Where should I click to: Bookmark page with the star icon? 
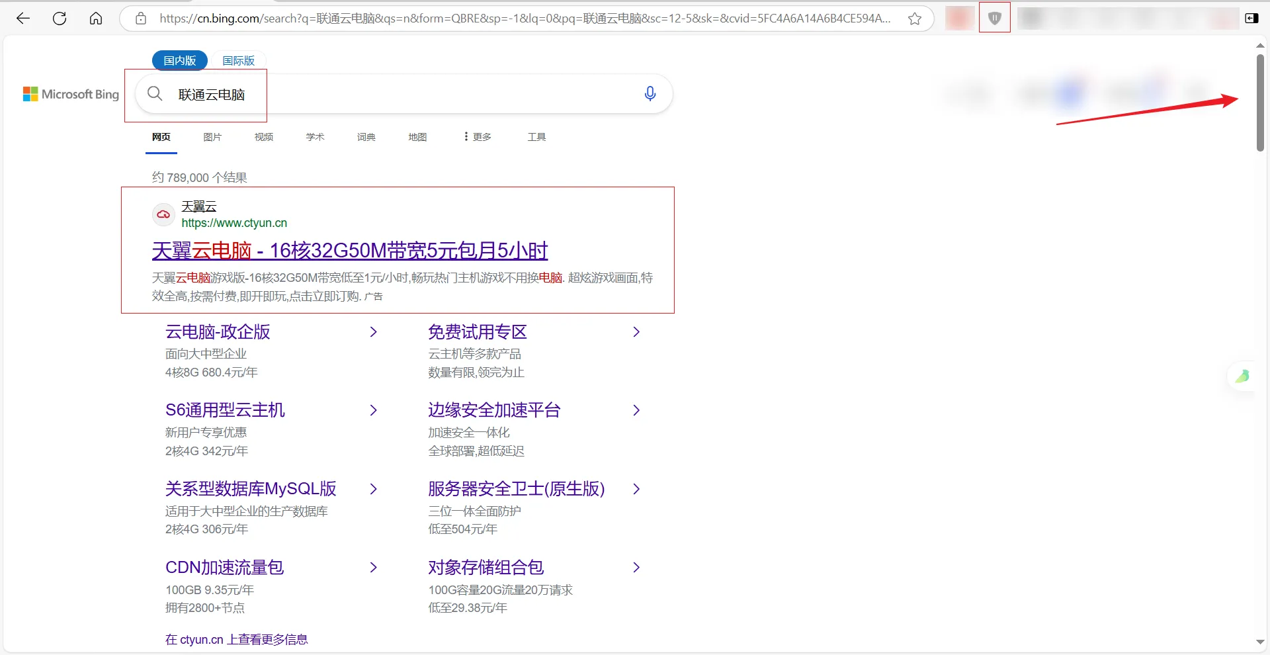(915, 19)
